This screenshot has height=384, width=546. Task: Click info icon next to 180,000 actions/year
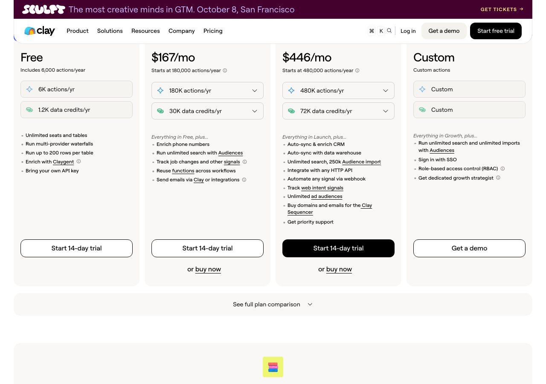[225, 70]
